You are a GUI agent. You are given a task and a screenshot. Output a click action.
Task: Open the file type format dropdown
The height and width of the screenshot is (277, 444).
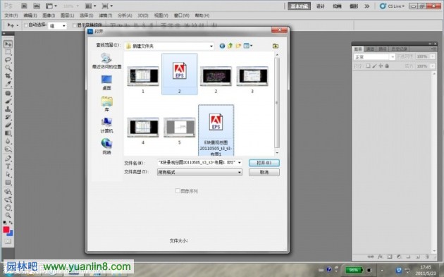pos(199,172)
